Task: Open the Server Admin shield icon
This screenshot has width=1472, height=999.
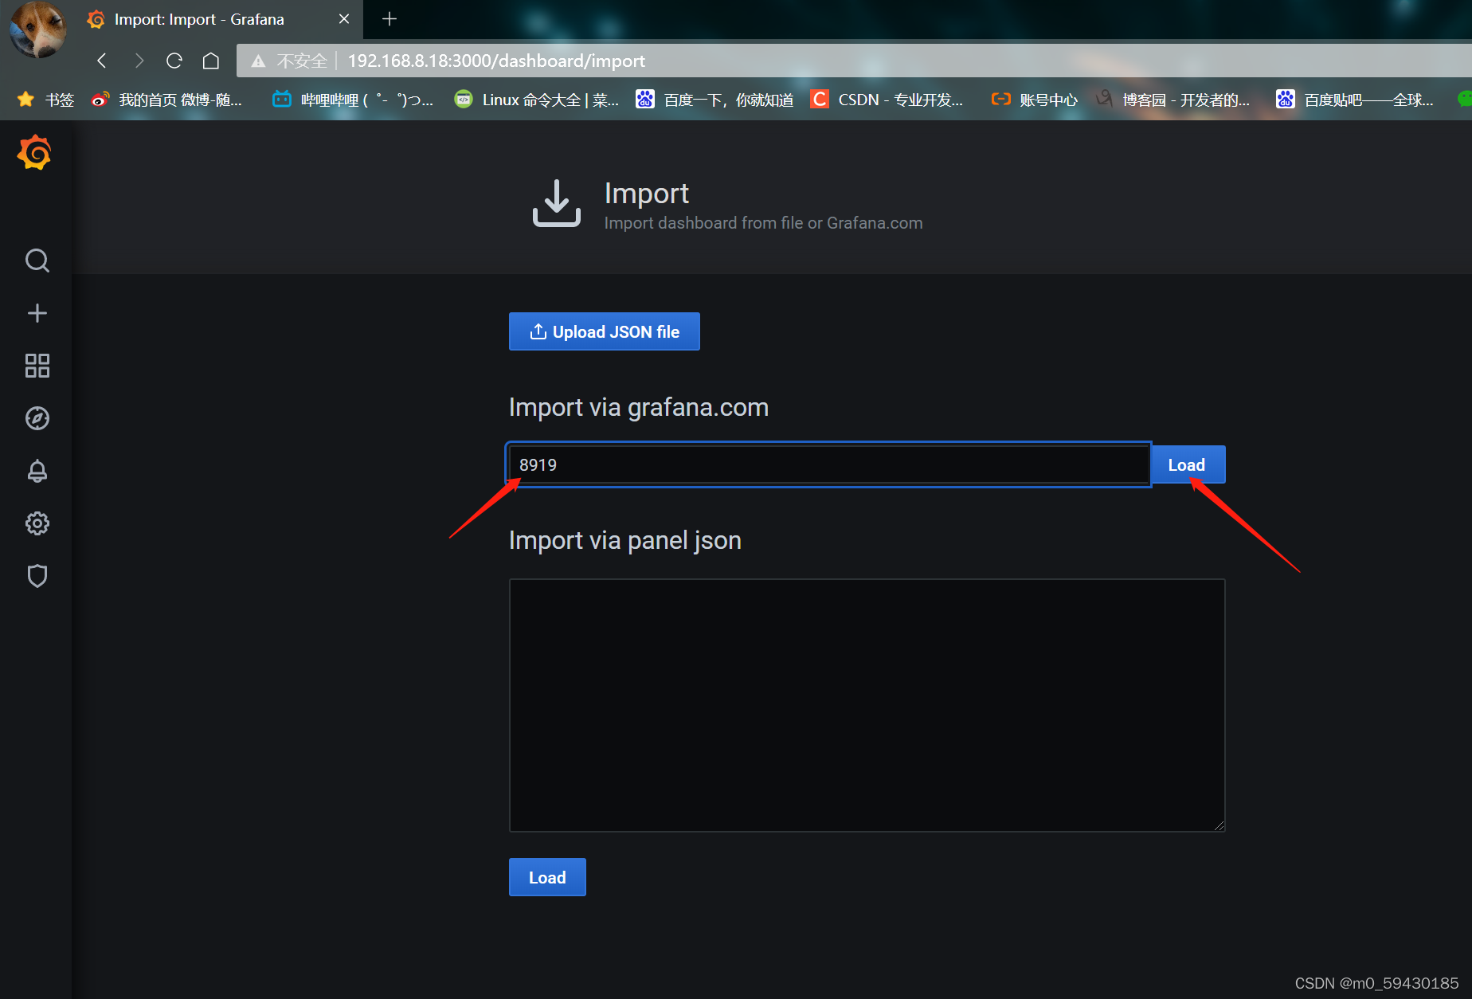Action: 37,576
